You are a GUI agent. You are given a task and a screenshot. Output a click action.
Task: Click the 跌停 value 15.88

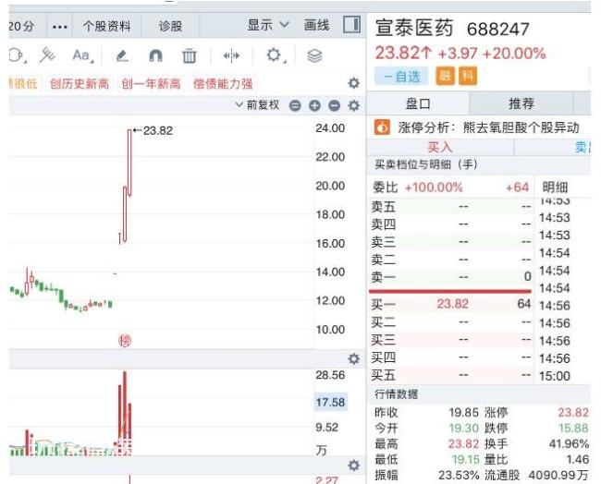coord(573,428)
